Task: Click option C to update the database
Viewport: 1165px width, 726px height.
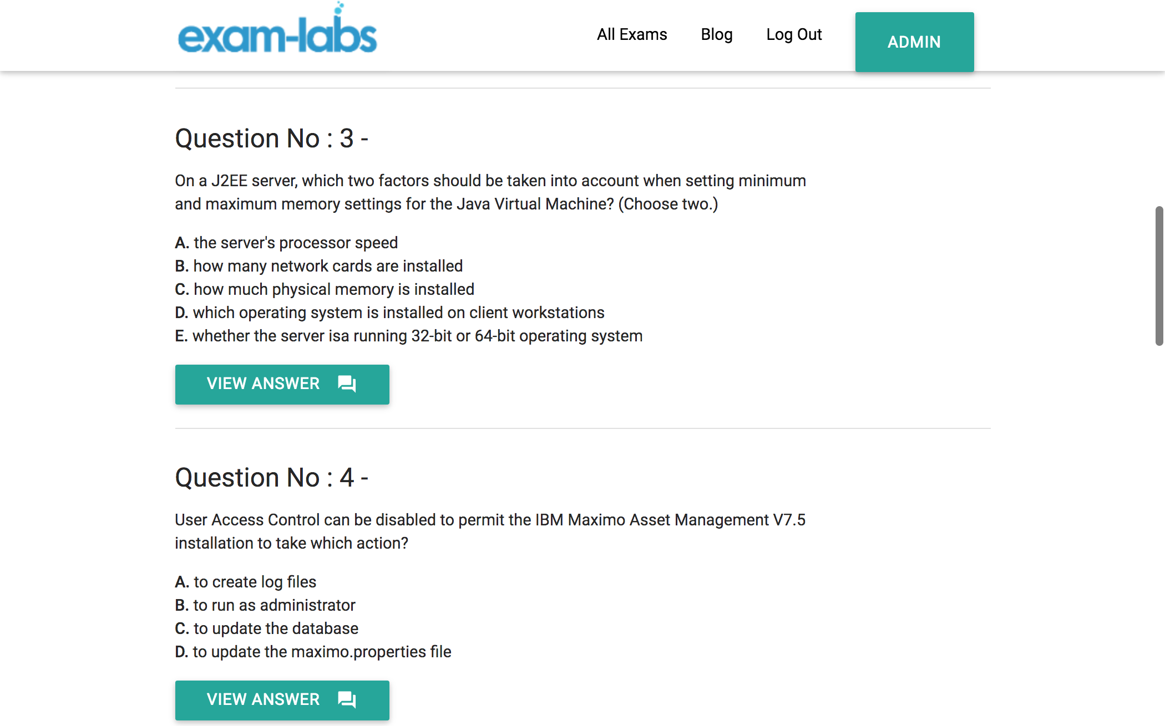Action: tap(267, 628)
